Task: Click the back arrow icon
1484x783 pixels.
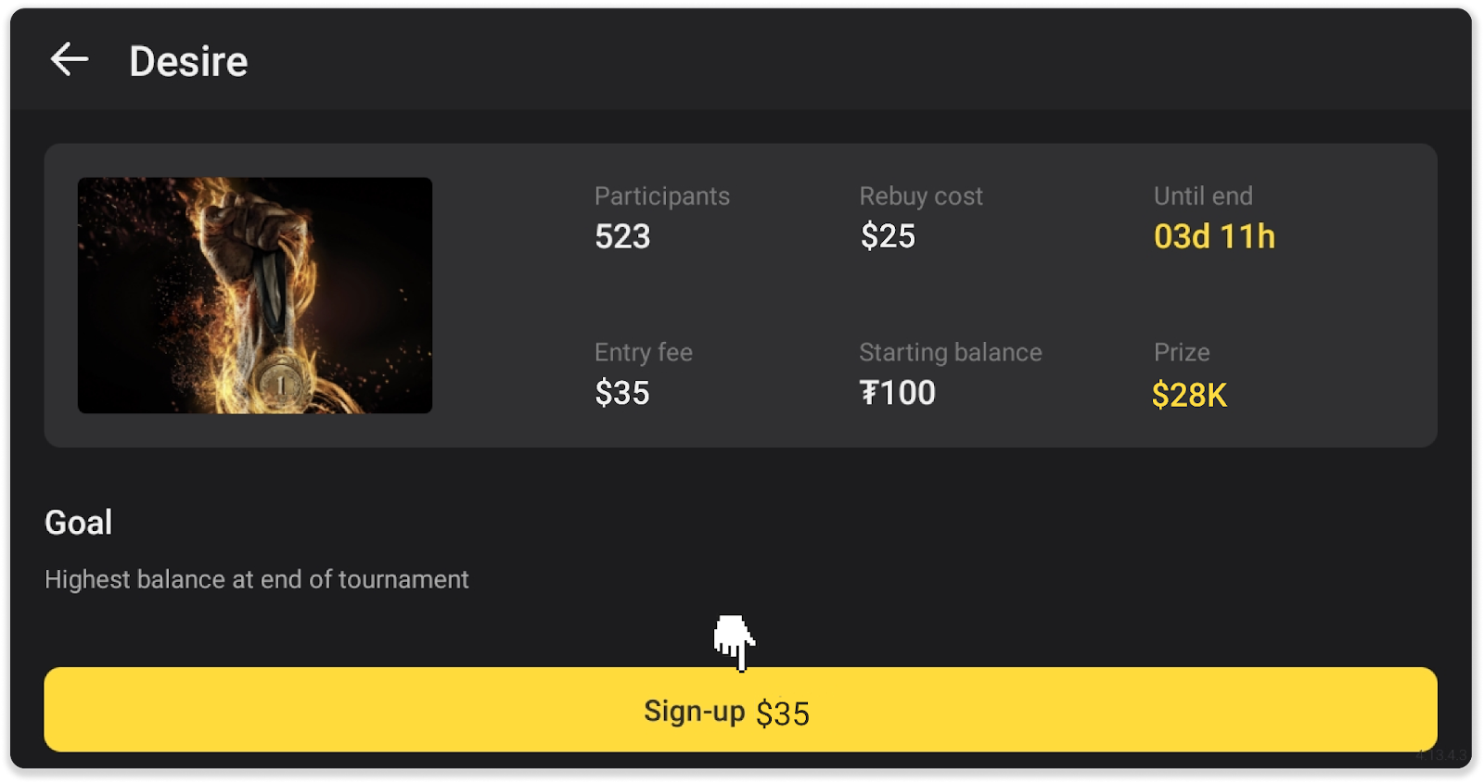Action: [x=70, y=60]
